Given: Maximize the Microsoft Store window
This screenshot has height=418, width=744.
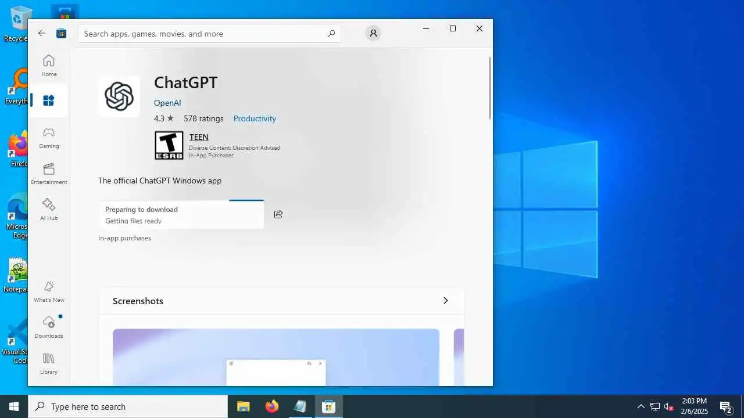Looking at the screenshot, I should (453, 28).
